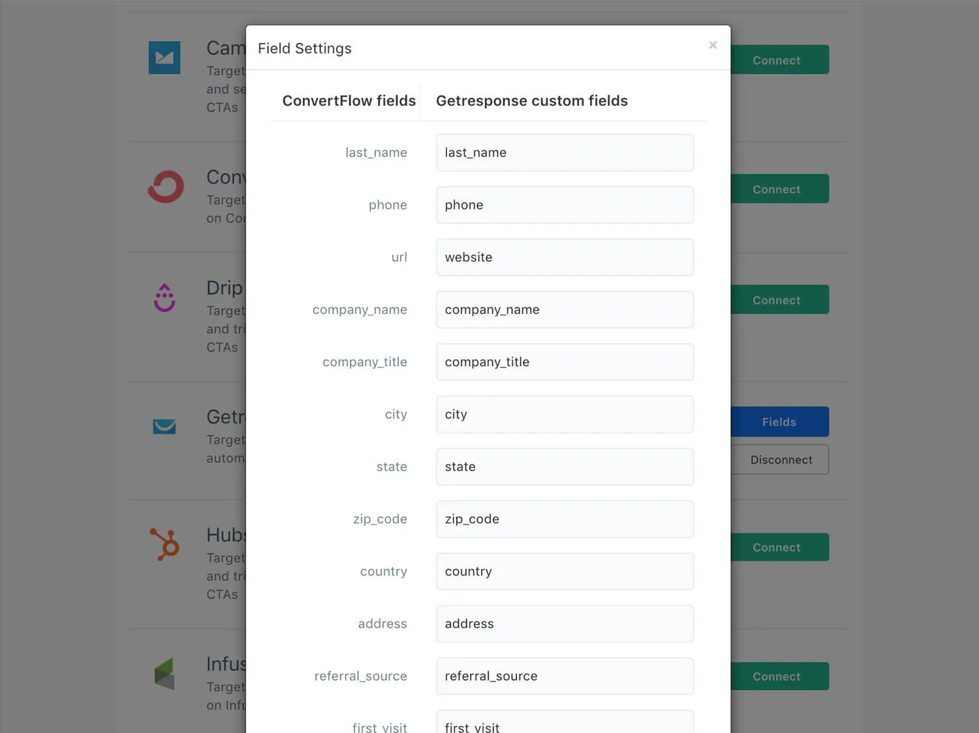Connect the Infusionsoft integration

779,676
